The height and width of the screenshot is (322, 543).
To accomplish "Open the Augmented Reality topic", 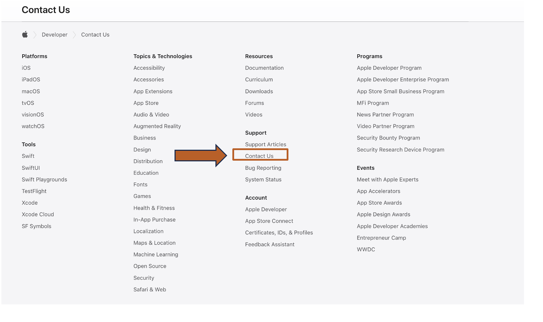I will pyautogui.click(x=157, y=126).
